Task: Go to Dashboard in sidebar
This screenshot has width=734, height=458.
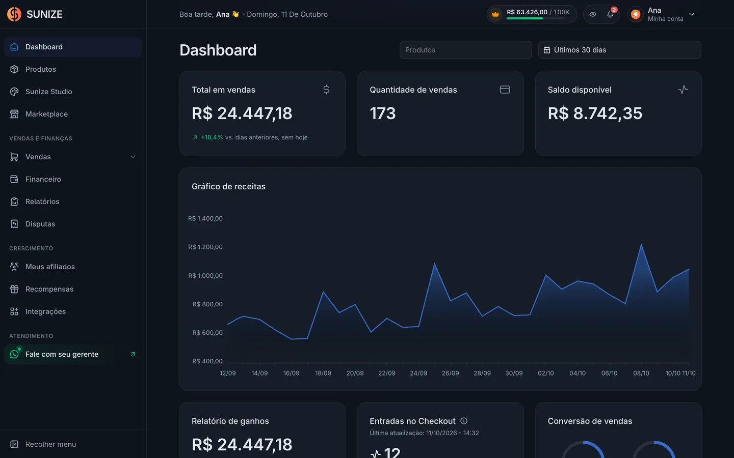Action: [x=73, y=47]
